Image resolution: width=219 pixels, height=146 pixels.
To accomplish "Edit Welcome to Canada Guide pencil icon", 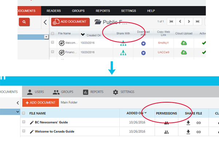I will pos(32,132).
